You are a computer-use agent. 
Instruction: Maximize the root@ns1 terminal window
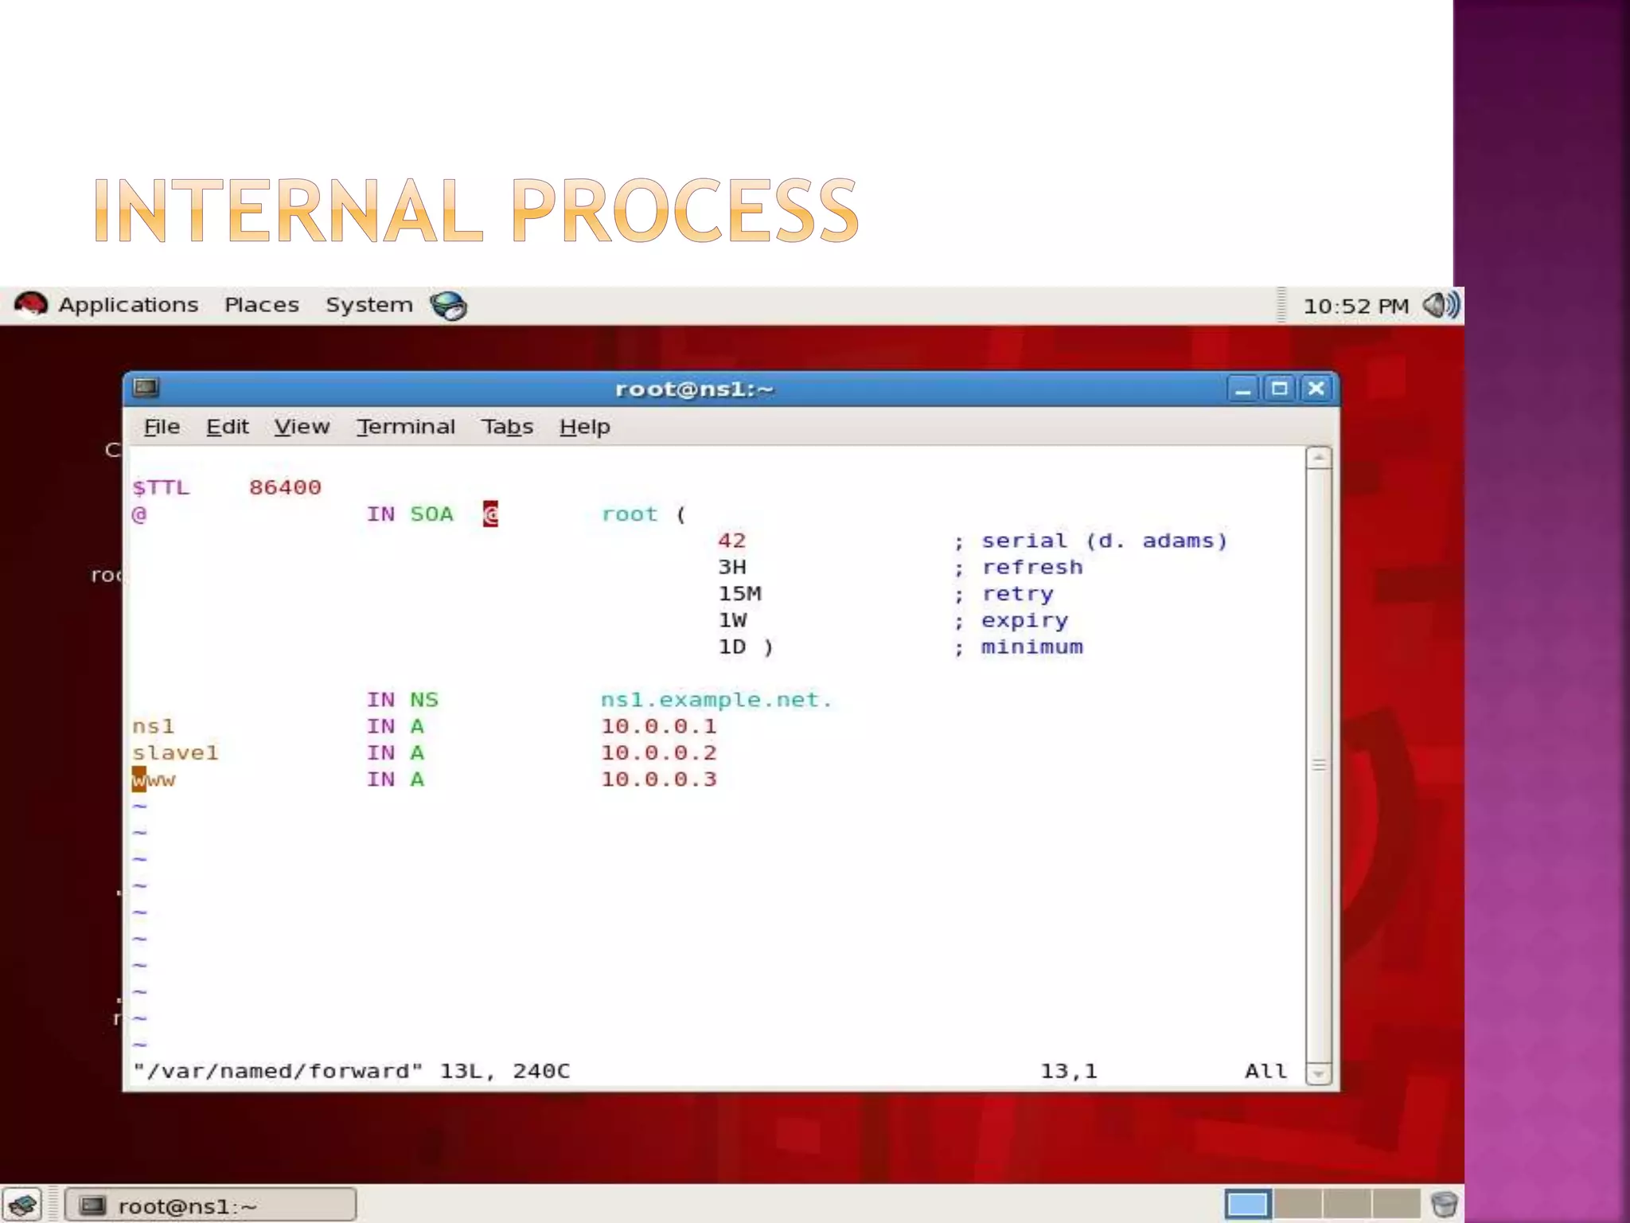tap(1279, 389)
